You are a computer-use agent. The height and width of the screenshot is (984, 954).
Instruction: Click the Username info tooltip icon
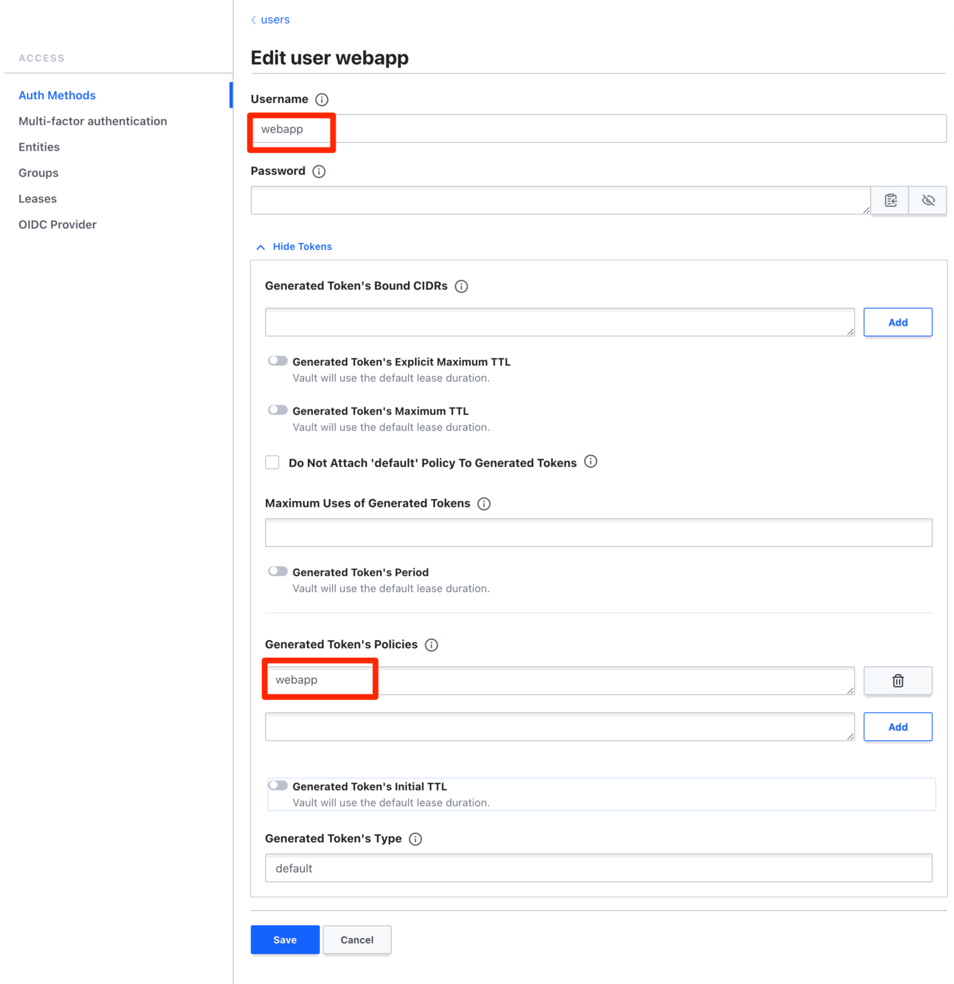323,99
